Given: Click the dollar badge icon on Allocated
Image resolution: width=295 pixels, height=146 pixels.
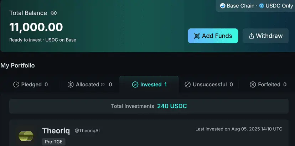Looking at the screenshot, I should 70,85.
